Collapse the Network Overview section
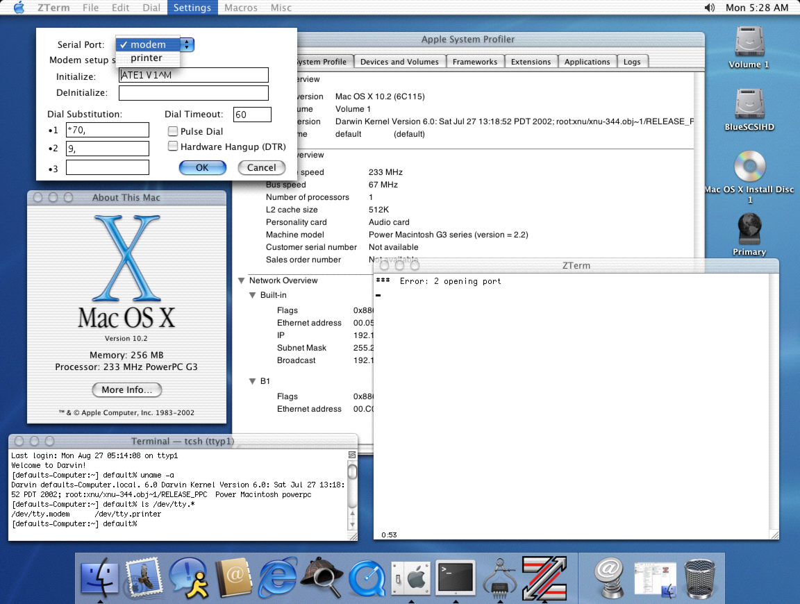The image size is (800, 604). coord(241,280)
